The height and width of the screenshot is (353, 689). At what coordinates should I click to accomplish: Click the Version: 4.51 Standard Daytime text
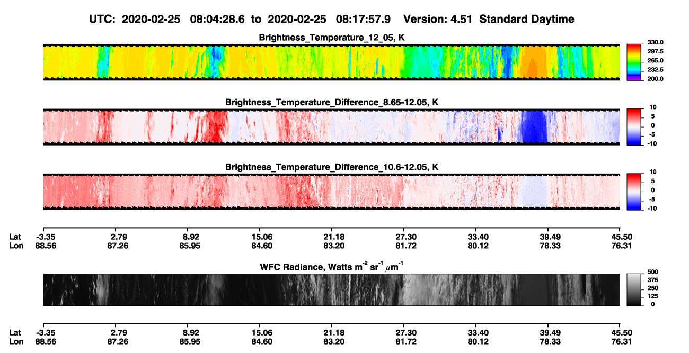pos(489,19)
